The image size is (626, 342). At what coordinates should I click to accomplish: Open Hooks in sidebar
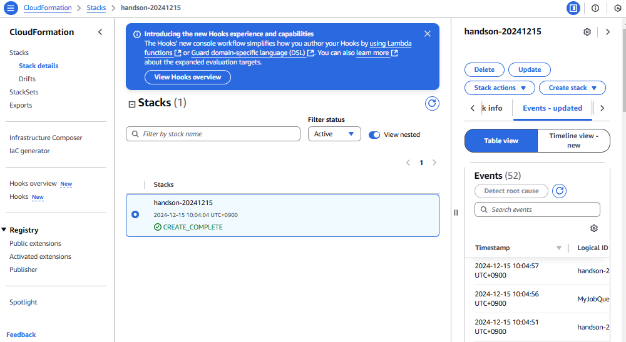point(19,196)
